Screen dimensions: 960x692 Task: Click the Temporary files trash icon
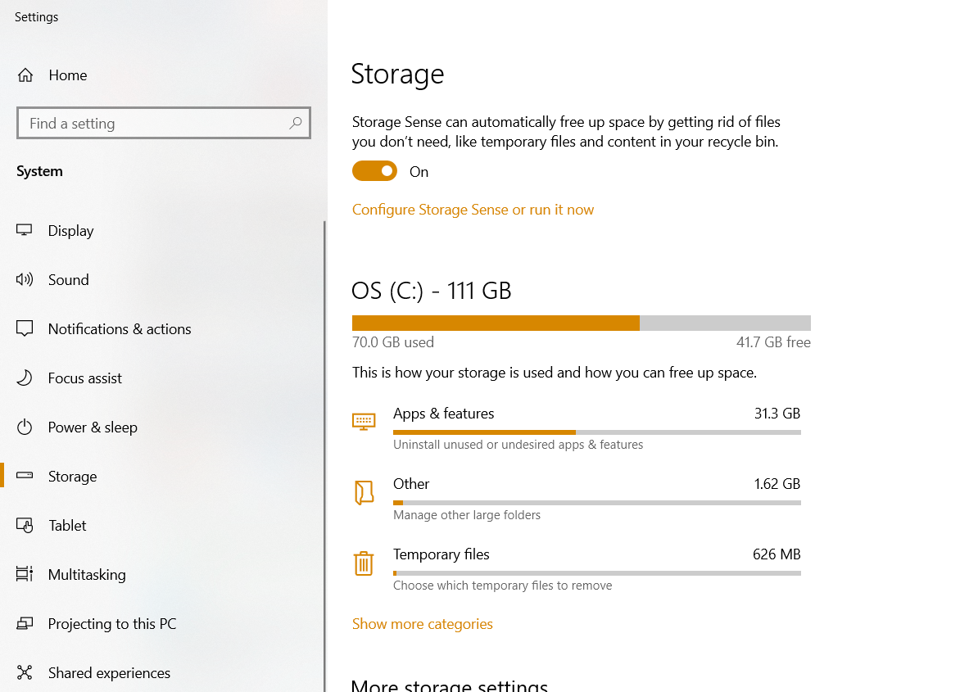(364, 563)
